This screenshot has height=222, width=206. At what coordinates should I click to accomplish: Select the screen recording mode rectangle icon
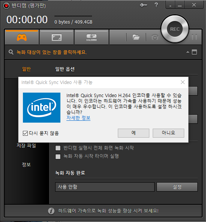(57, 37)
